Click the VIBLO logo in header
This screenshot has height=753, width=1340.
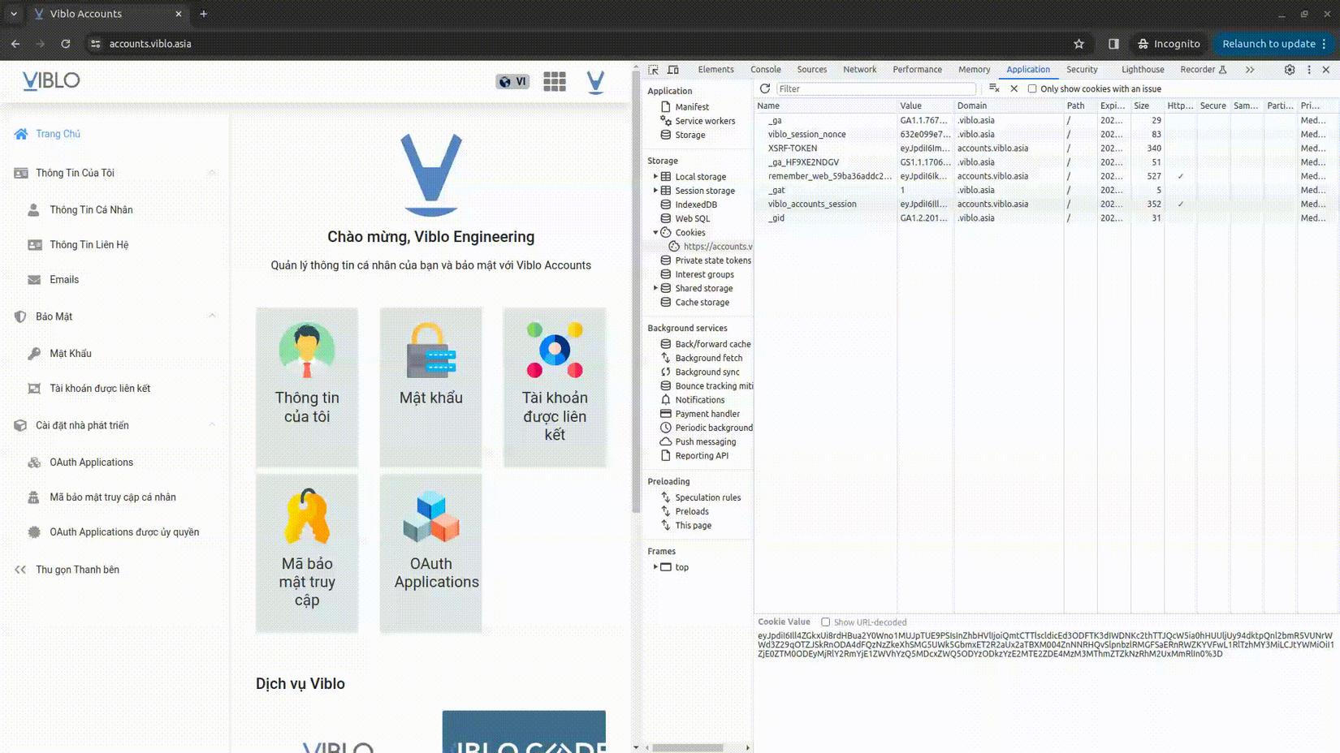[51, 80]
